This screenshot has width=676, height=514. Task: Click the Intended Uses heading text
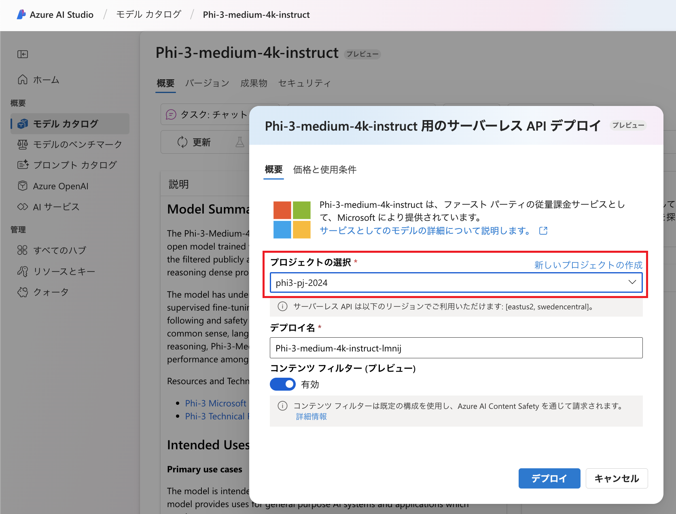pos(208,445)
